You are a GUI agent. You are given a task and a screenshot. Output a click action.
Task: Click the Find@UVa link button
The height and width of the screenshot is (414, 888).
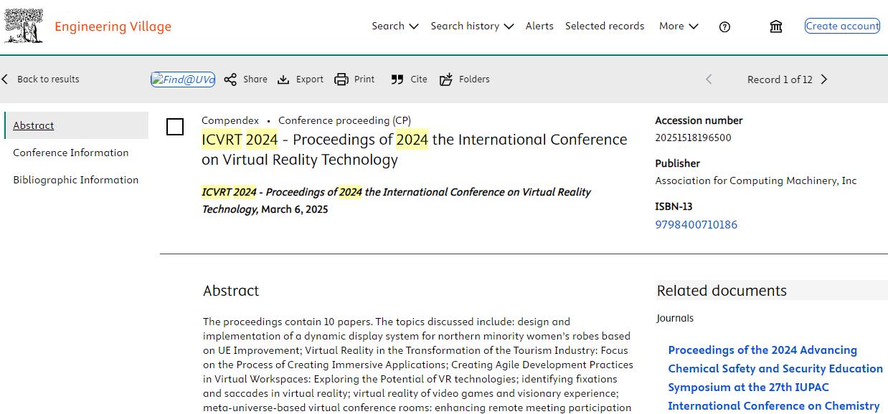(x=183, y=80)
